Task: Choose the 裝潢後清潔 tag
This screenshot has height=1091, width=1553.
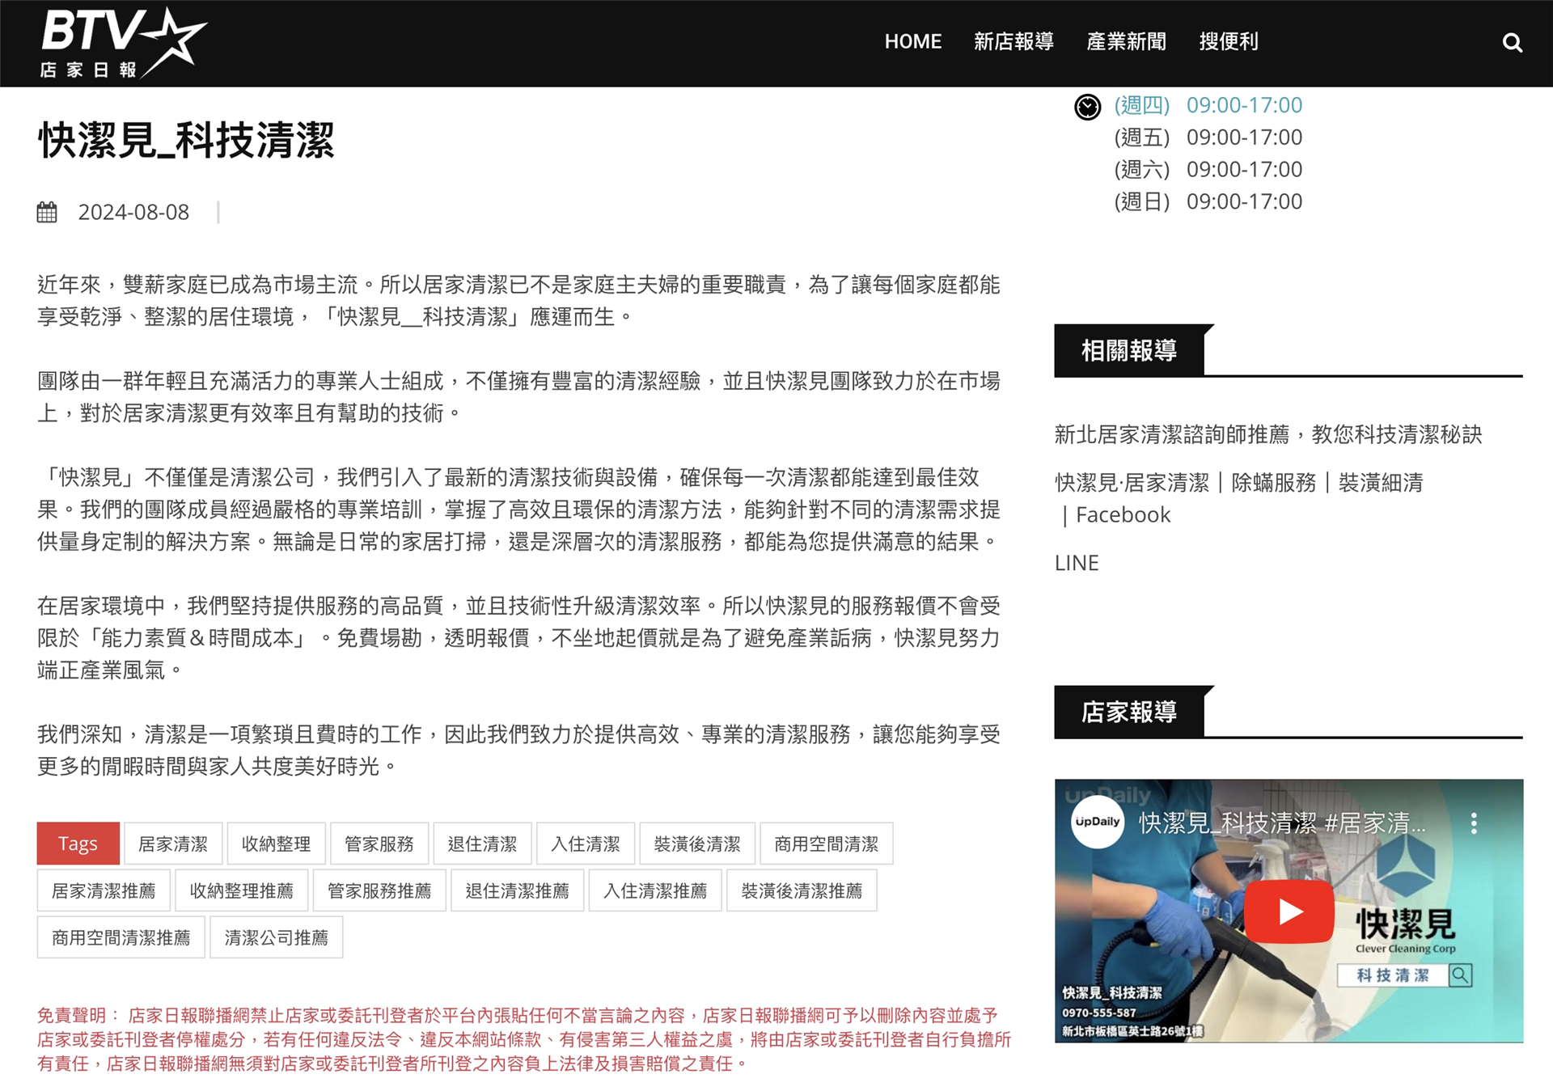Action: click(x=696, y=844)
